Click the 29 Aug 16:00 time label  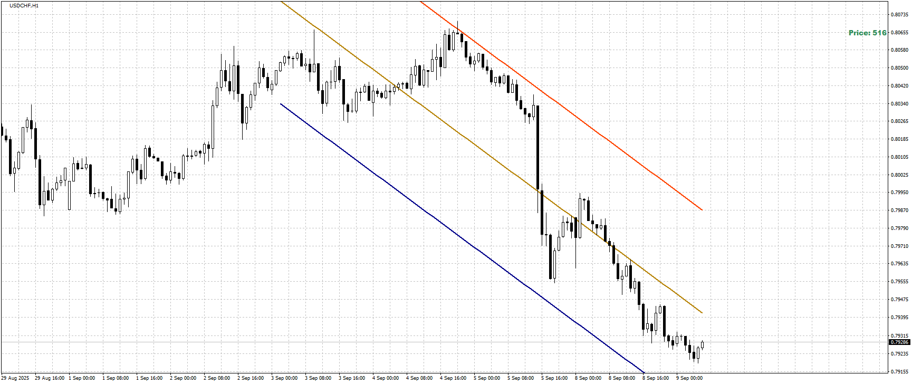point(50,378)
